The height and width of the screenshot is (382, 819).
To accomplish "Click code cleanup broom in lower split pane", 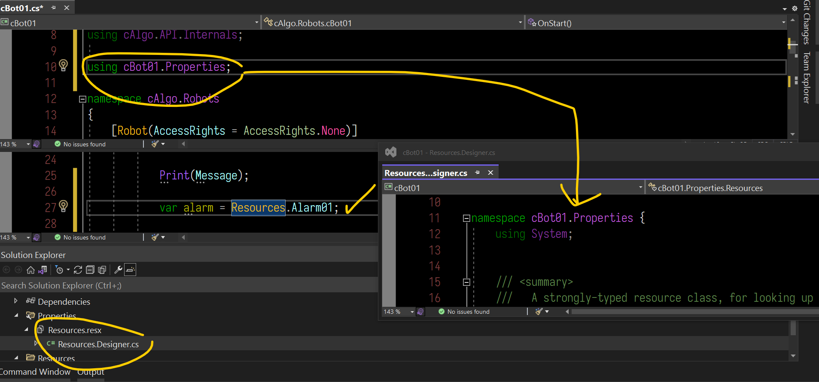I will (155, 237).
